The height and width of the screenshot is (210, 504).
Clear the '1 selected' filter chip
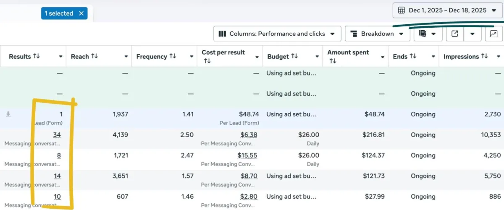point(81,13)
